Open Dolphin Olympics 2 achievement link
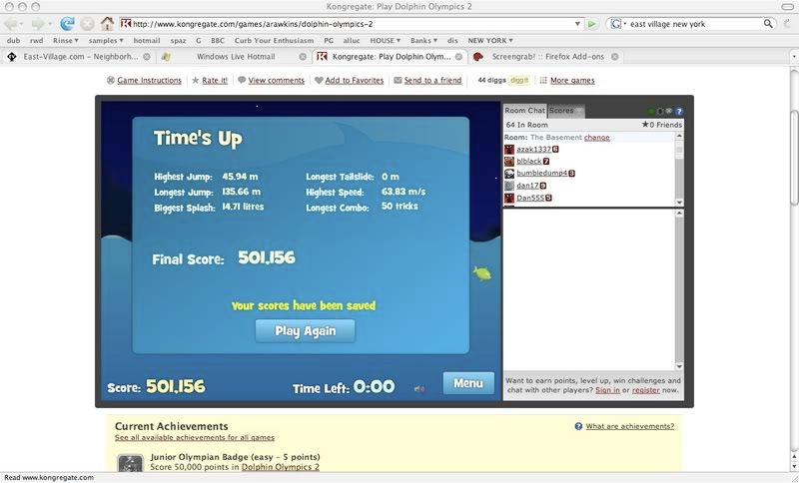The height and width of the screenshot is (483, 799). point(281,467)
